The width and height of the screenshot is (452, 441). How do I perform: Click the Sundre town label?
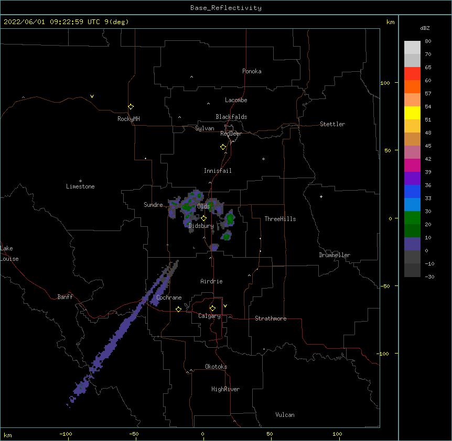pos(153,205)
